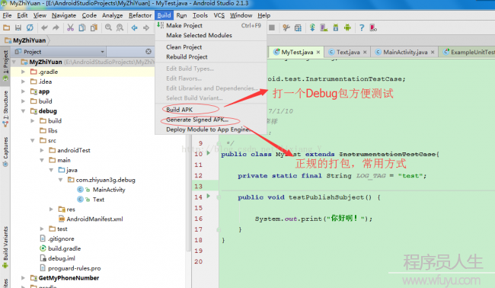This screenshot has width=495, height=288.
Task: Open the Refactor menu
Action: (140, 15)
